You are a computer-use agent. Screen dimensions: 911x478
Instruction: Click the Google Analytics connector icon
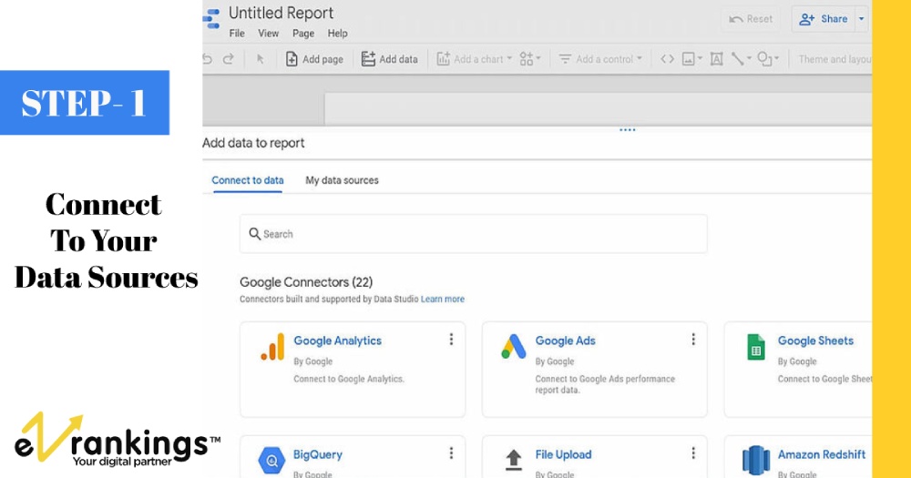(x=271, y=347)
